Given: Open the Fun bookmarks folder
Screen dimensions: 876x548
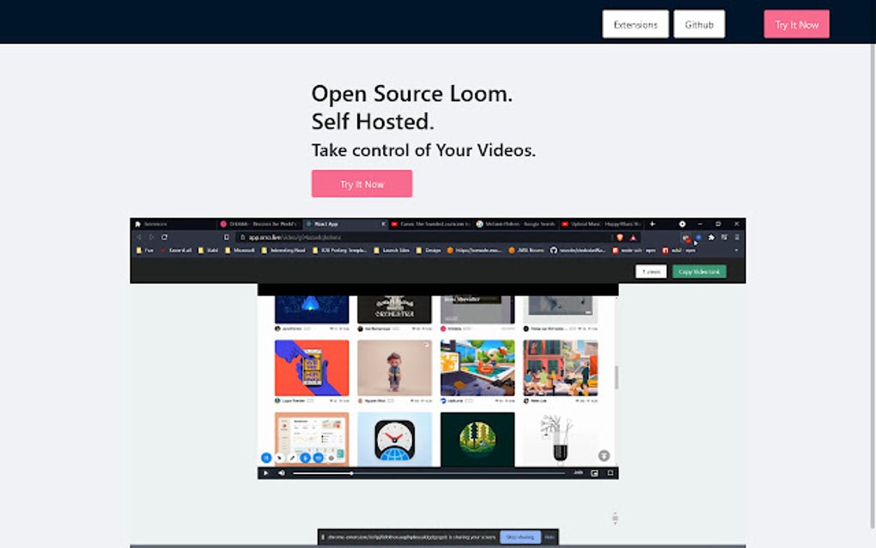Looking at the screenshot, I should [143, 250].
